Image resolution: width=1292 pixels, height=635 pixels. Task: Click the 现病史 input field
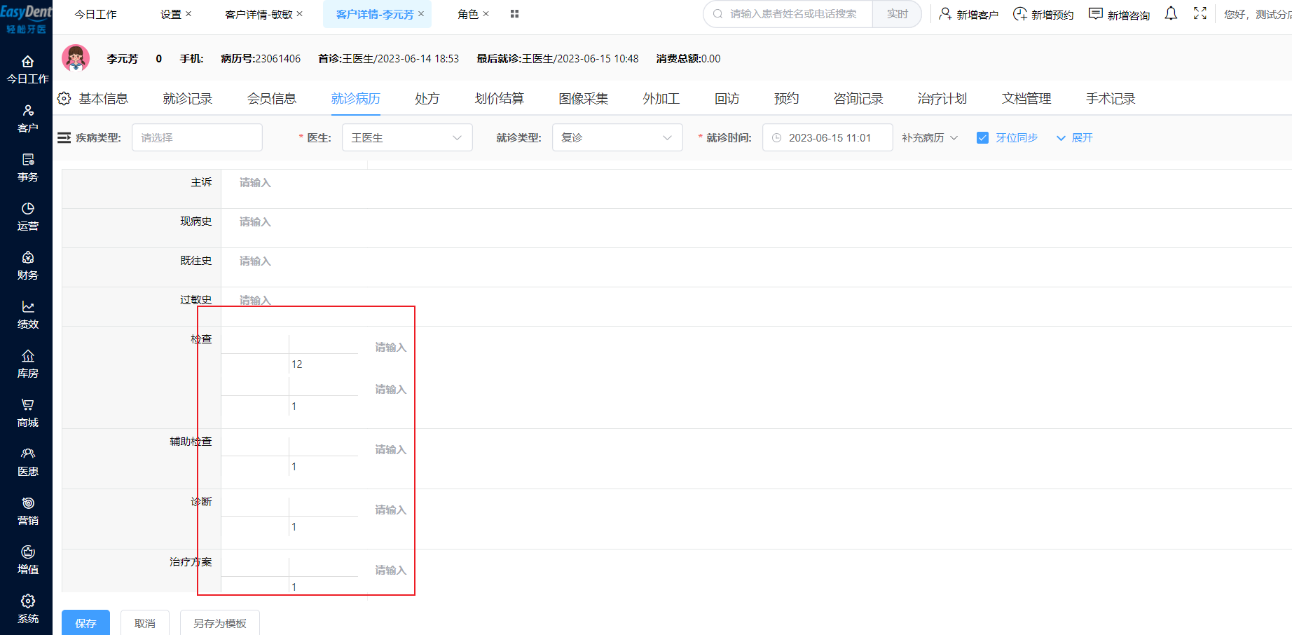click(757, 228)
